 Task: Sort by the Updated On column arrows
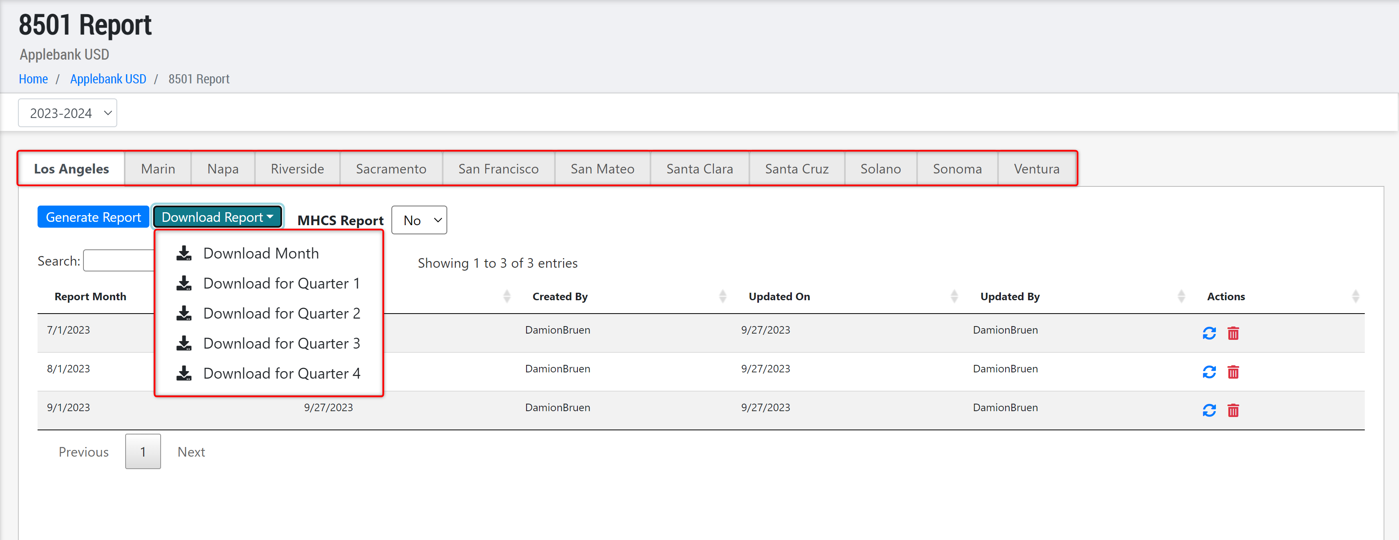coord(954,296)
